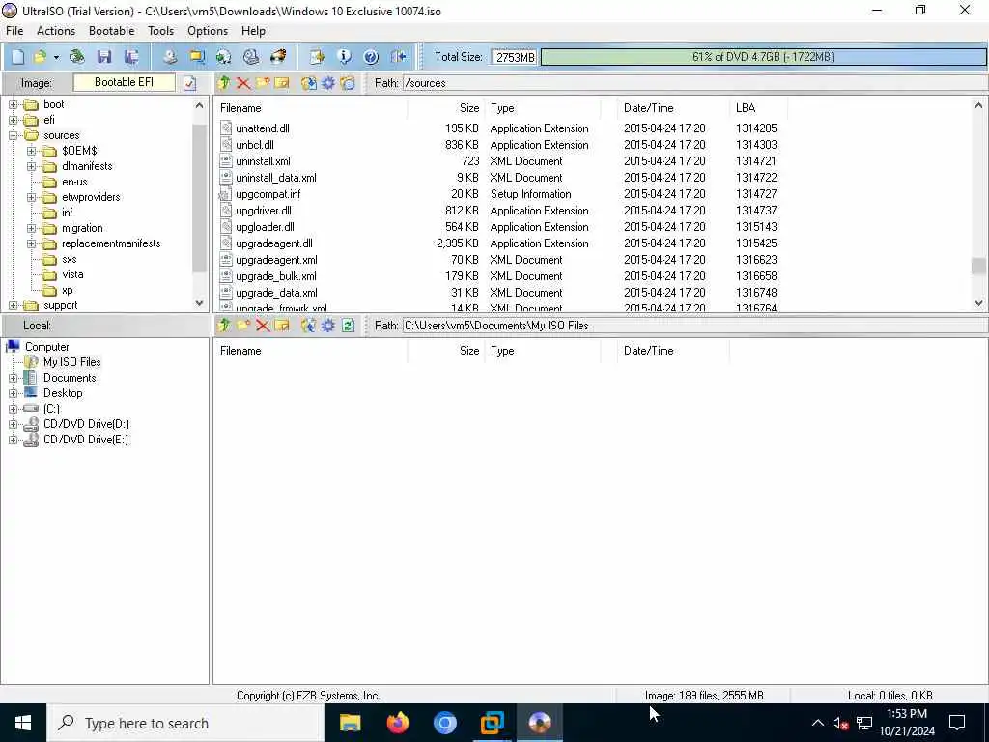Sort image files by Size column header
This screenshot has width=989, height=742.
[x=446, y=108]
